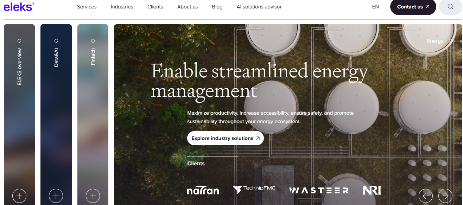
Task: Open the Industries menu
Action: pyautogui.click(x=122, y=7)
